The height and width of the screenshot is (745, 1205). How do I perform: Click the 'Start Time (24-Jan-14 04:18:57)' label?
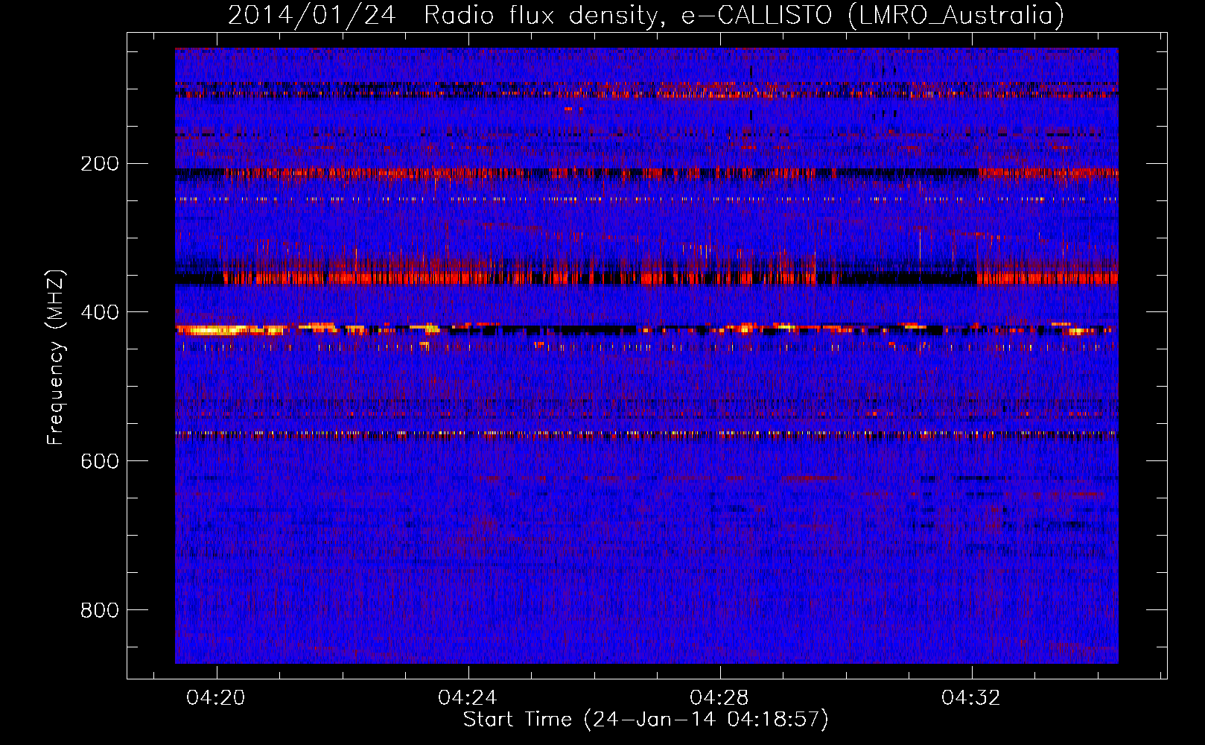(x=646, y=720)
